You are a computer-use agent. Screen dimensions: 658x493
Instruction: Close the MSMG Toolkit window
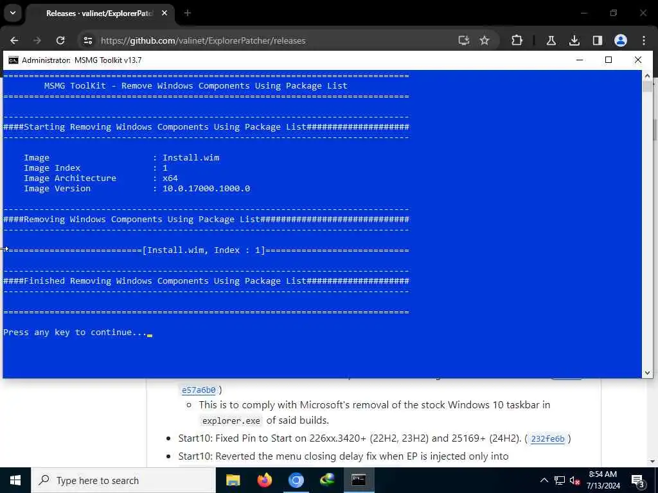[x=638, y=60]
